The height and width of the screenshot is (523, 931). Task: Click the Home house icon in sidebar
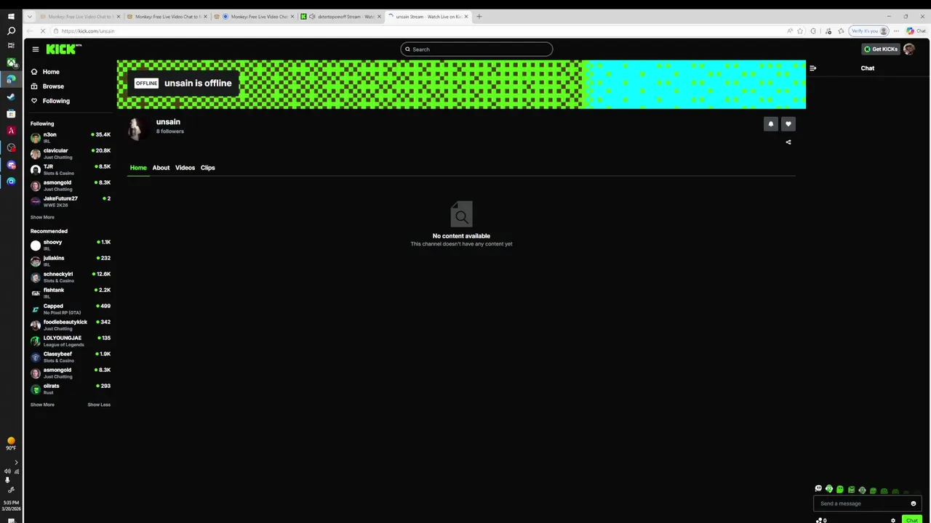pos(34,72)
